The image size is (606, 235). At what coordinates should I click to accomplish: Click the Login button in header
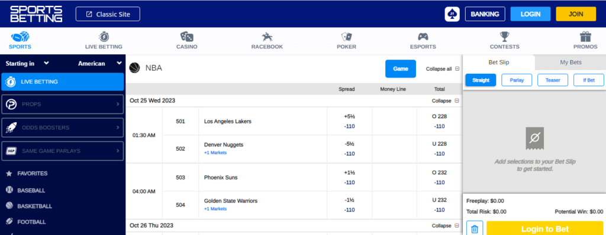click(531, 14)
